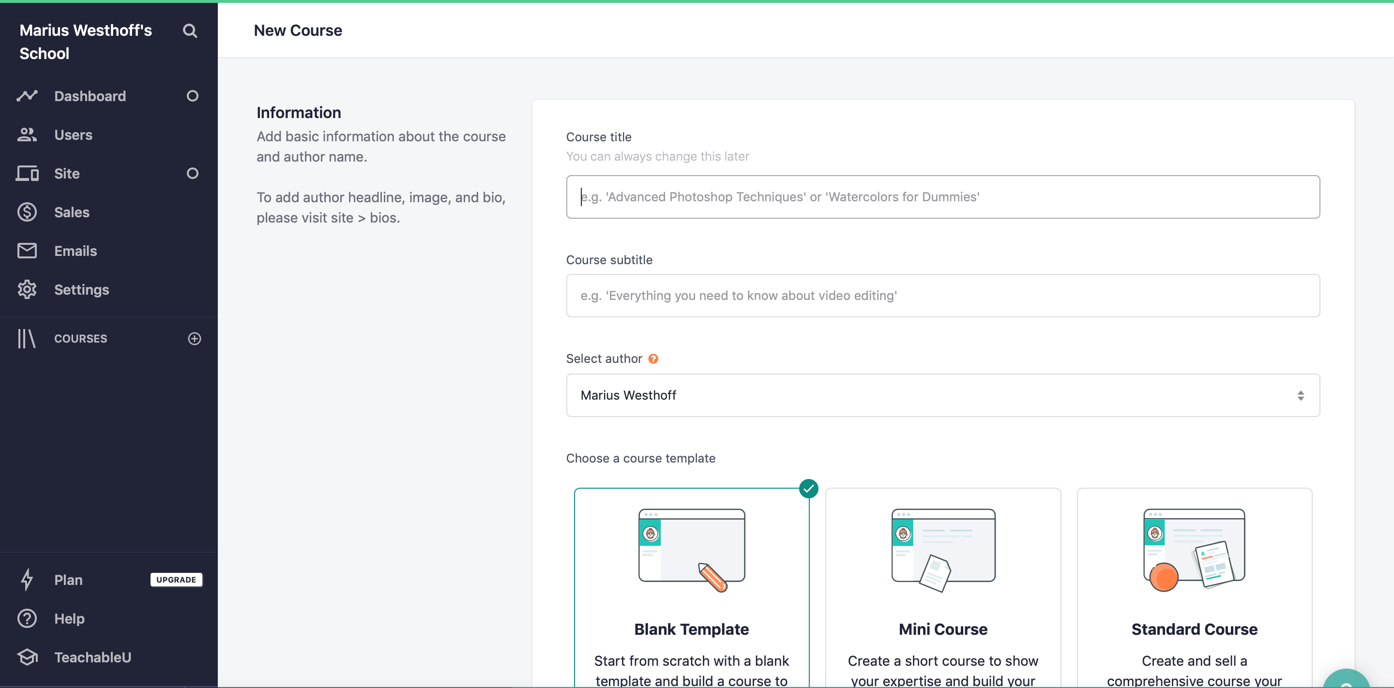
Task: Open Emails via the envelope icon
Action: point(27,251)
